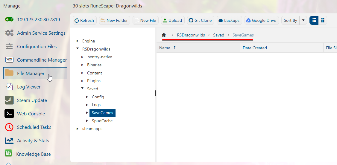Open the Log Viewer
The image size is (337, 165).
coord(29,87)
